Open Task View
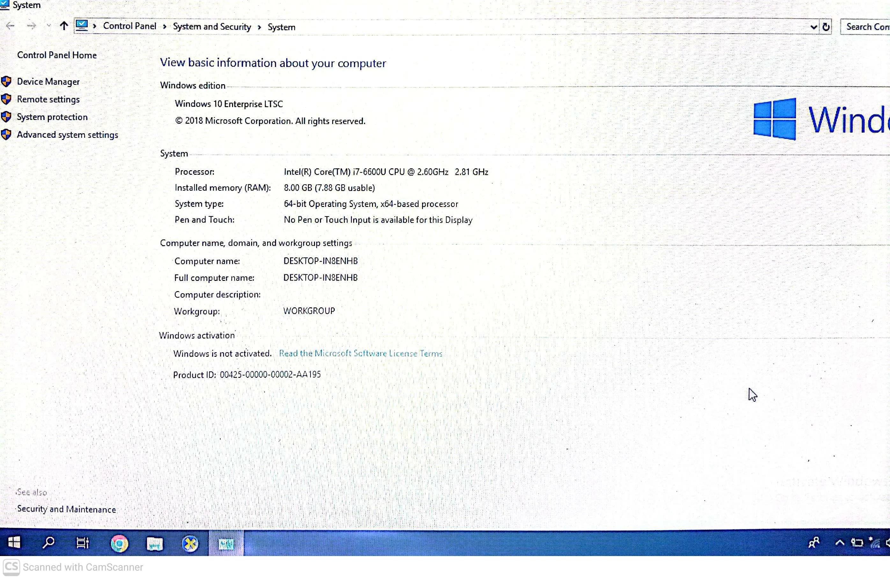This screenshot has height=579, width=890. pos(83,543)
